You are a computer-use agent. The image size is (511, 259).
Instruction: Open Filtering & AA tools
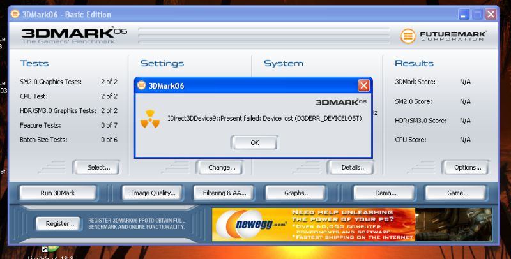[x=224, y=193]
